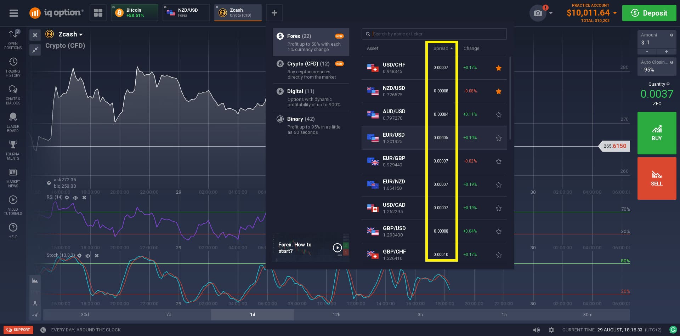Click the green Deposit button

pyautogui.click(x=649, y=13)
